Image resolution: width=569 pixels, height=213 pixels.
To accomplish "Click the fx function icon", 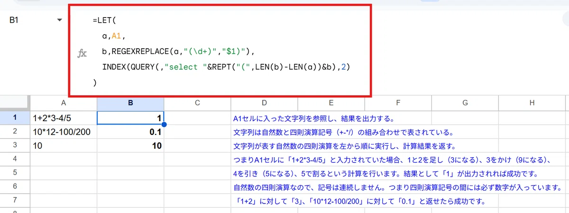I will [82, 53].
